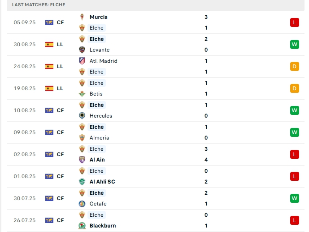The height and width of the screenshot is (232, 309).
Task: Click the red L badge for Murcia match
Action: click(x=295, y=22)
